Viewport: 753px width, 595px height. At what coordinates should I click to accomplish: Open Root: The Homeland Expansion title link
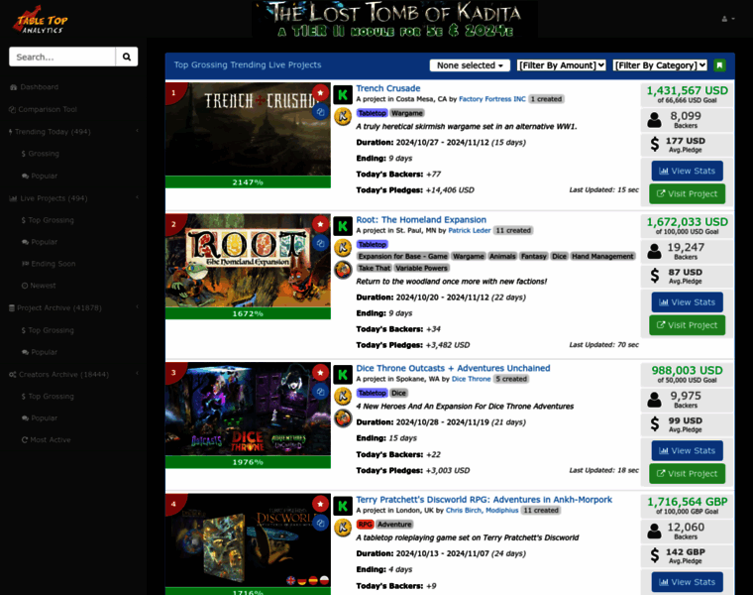point(421,219)
